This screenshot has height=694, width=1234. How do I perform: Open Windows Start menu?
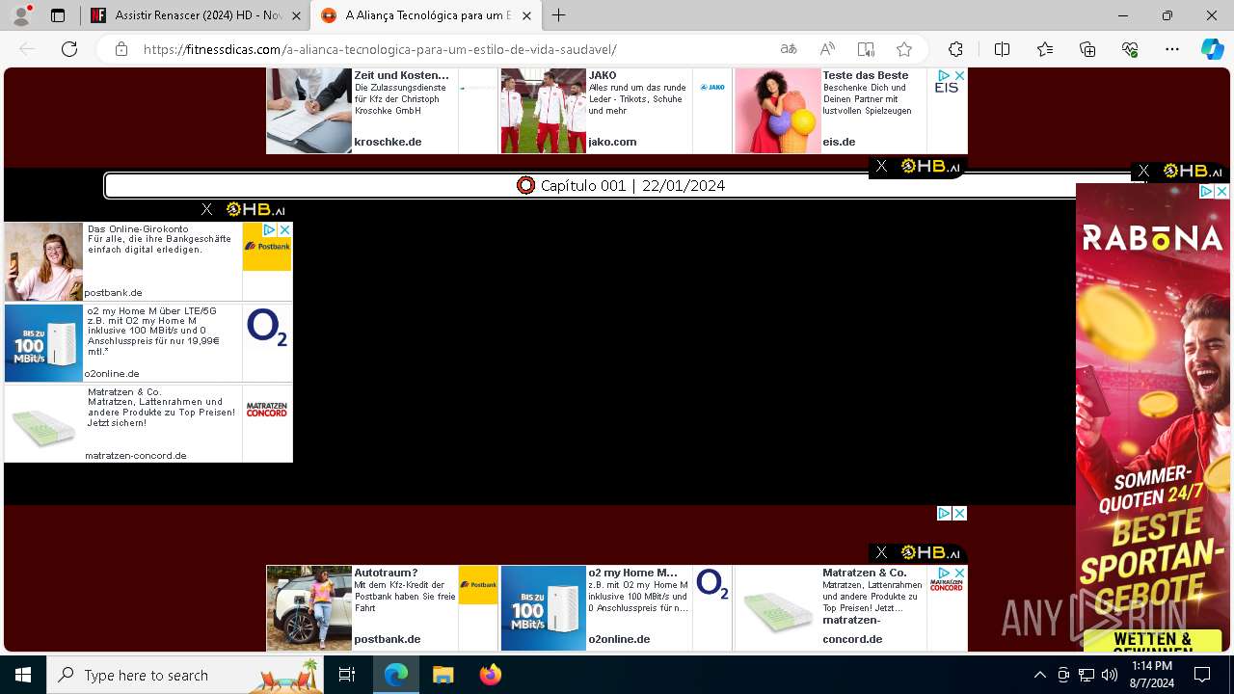[23, 675]
